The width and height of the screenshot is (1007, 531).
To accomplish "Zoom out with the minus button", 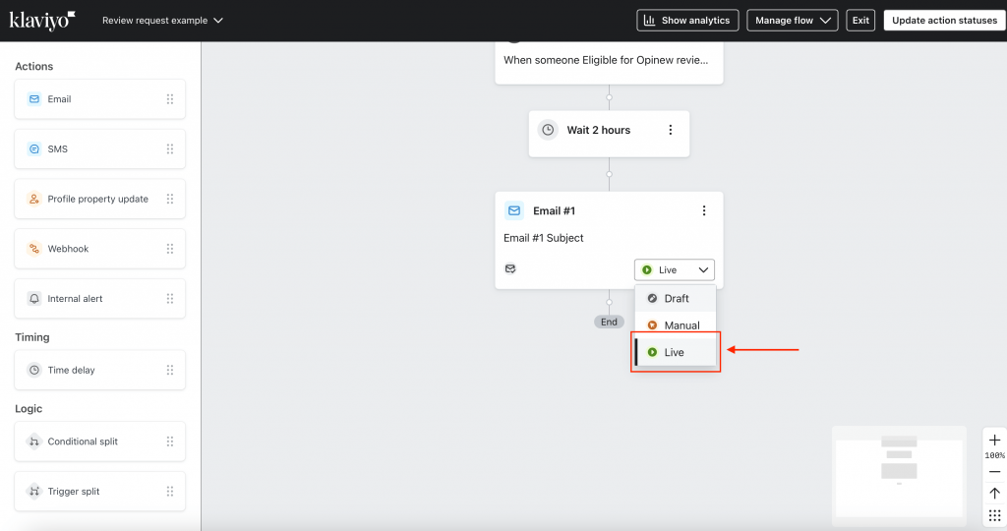I will tap(994, 472).
